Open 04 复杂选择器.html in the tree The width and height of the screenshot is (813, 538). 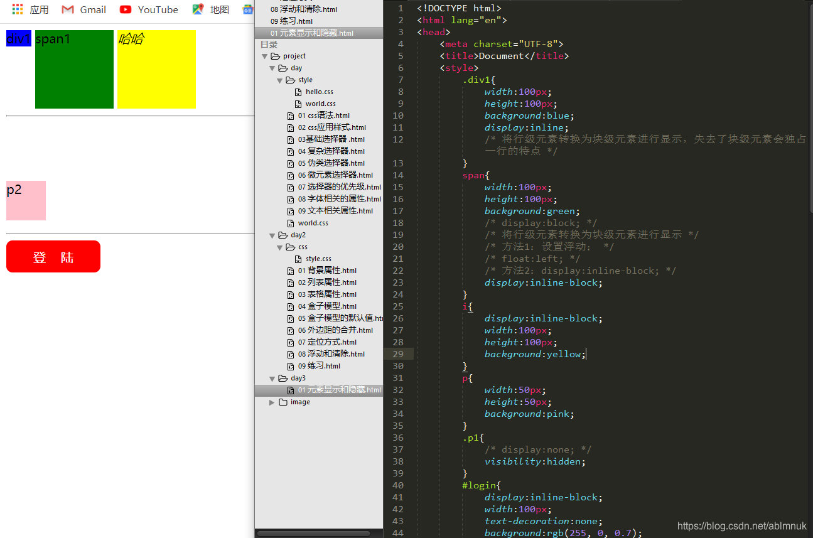coord(331,151)
